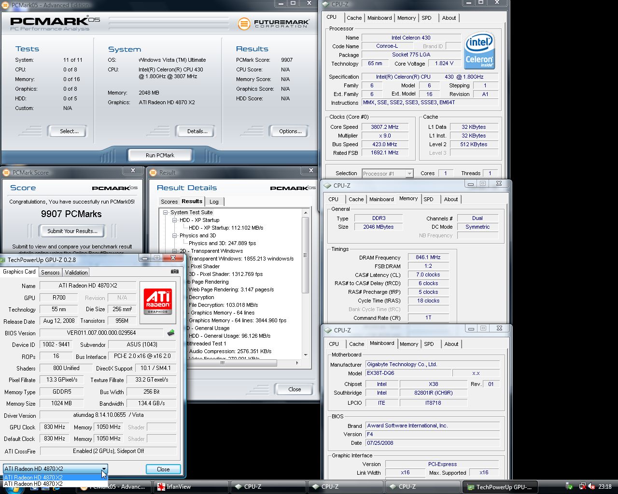
Task: Click the Futuremark Corporation logo
Action: [x=273, y=23]
